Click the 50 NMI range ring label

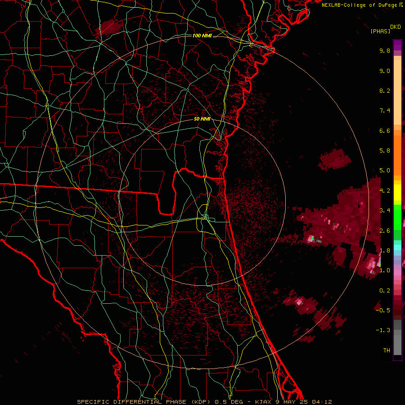202,119
